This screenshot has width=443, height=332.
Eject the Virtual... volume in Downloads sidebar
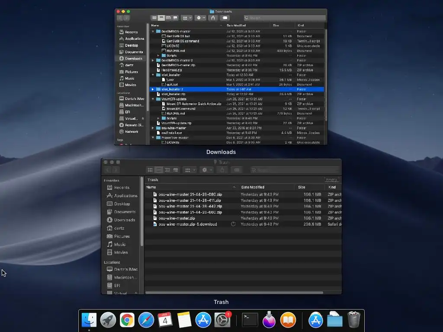click(x=143, y=118)
